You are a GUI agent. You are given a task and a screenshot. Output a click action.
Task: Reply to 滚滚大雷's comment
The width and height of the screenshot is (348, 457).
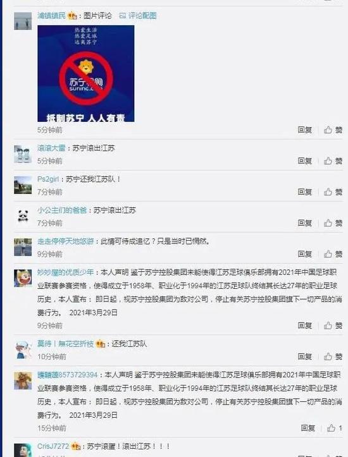click(305, 161)
